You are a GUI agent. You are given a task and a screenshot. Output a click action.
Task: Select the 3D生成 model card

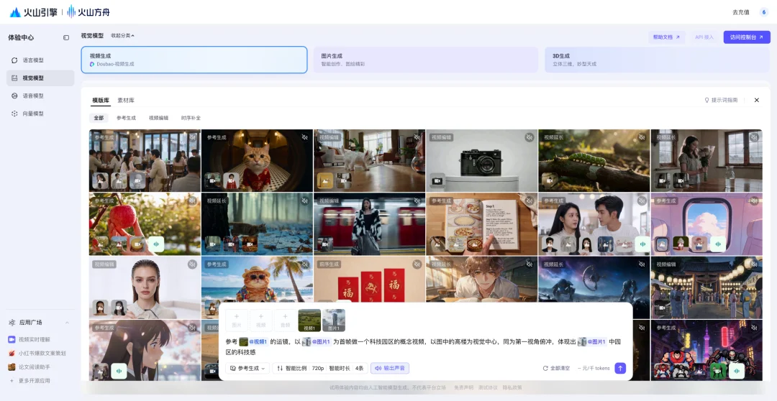point(658,60)
